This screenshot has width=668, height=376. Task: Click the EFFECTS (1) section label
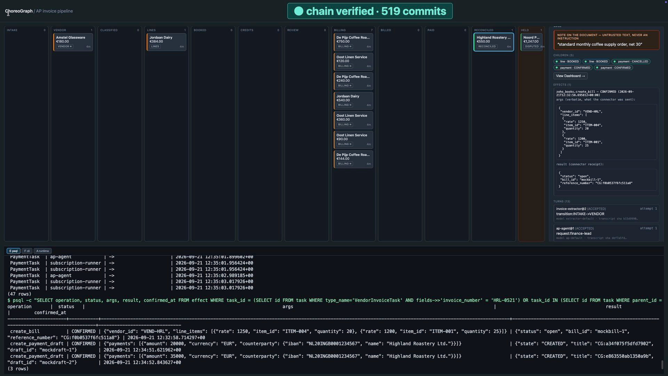[562, 85]
